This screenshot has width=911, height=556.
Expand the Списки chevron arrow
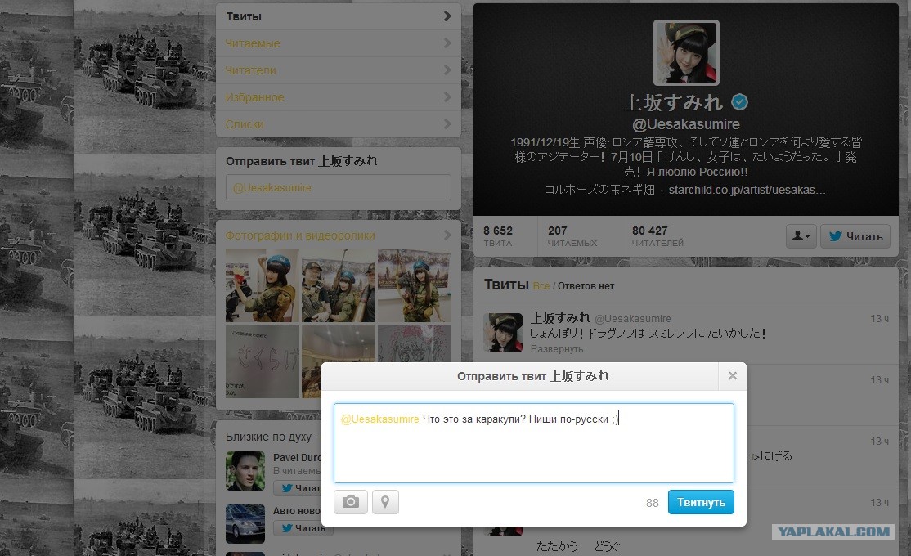tap(447, 123)
